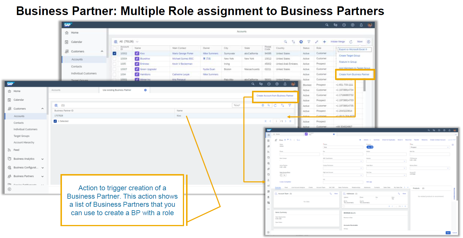This screenshot has width=463, height=238.
Task: Open the Actions dropdown in Kixo detail
Action: coord(367,140)
